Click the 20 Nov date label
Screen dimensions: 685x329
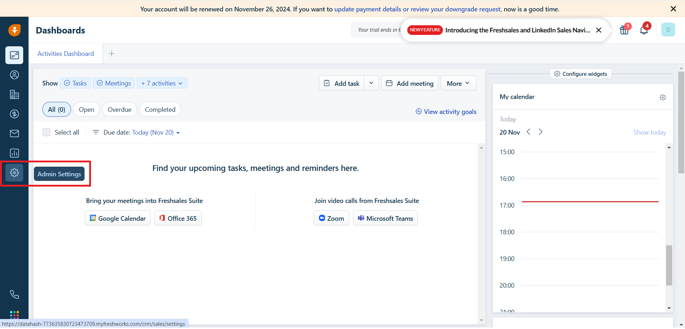(x=510, y=132)
